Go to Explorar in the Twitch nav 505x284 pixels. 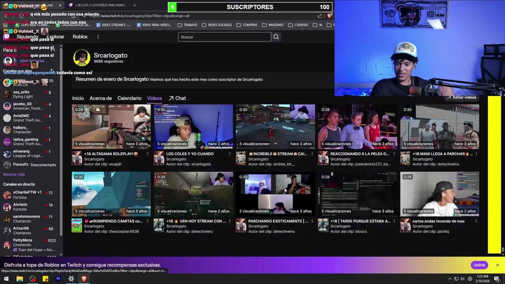click(x=55, y=37)
